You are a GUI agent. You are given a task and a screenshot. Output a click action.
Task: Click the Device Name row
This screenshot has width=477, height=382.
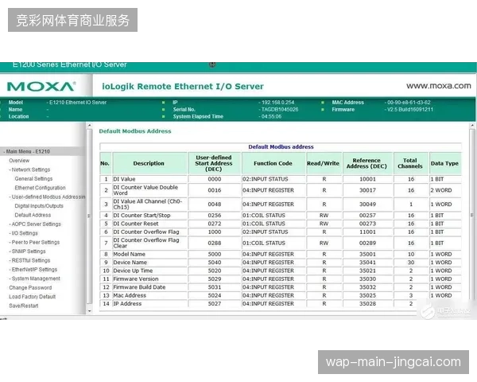[280, 263]
